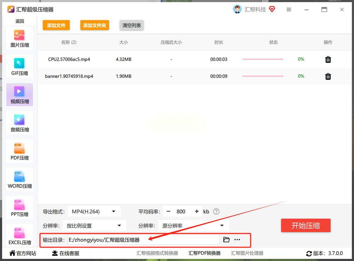Click the 输出目录 path input field
Image resolution: width=354 pixels, height=261 pixels.
coord(144,240)
